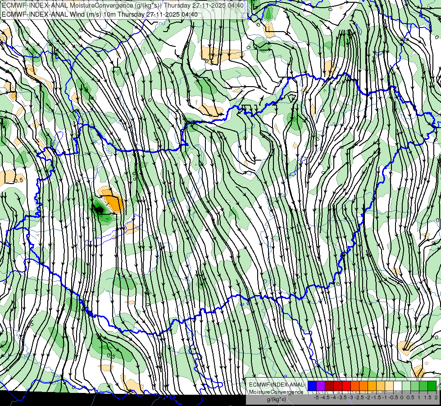
Task: Select the white legend swatch left of 0
Action: tap(398, 386)
